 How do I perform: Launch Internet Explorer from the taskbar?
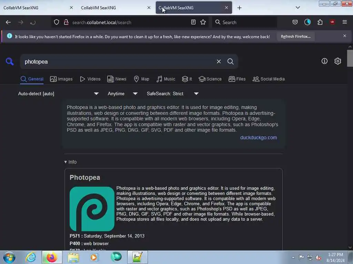tap(31, 257)
